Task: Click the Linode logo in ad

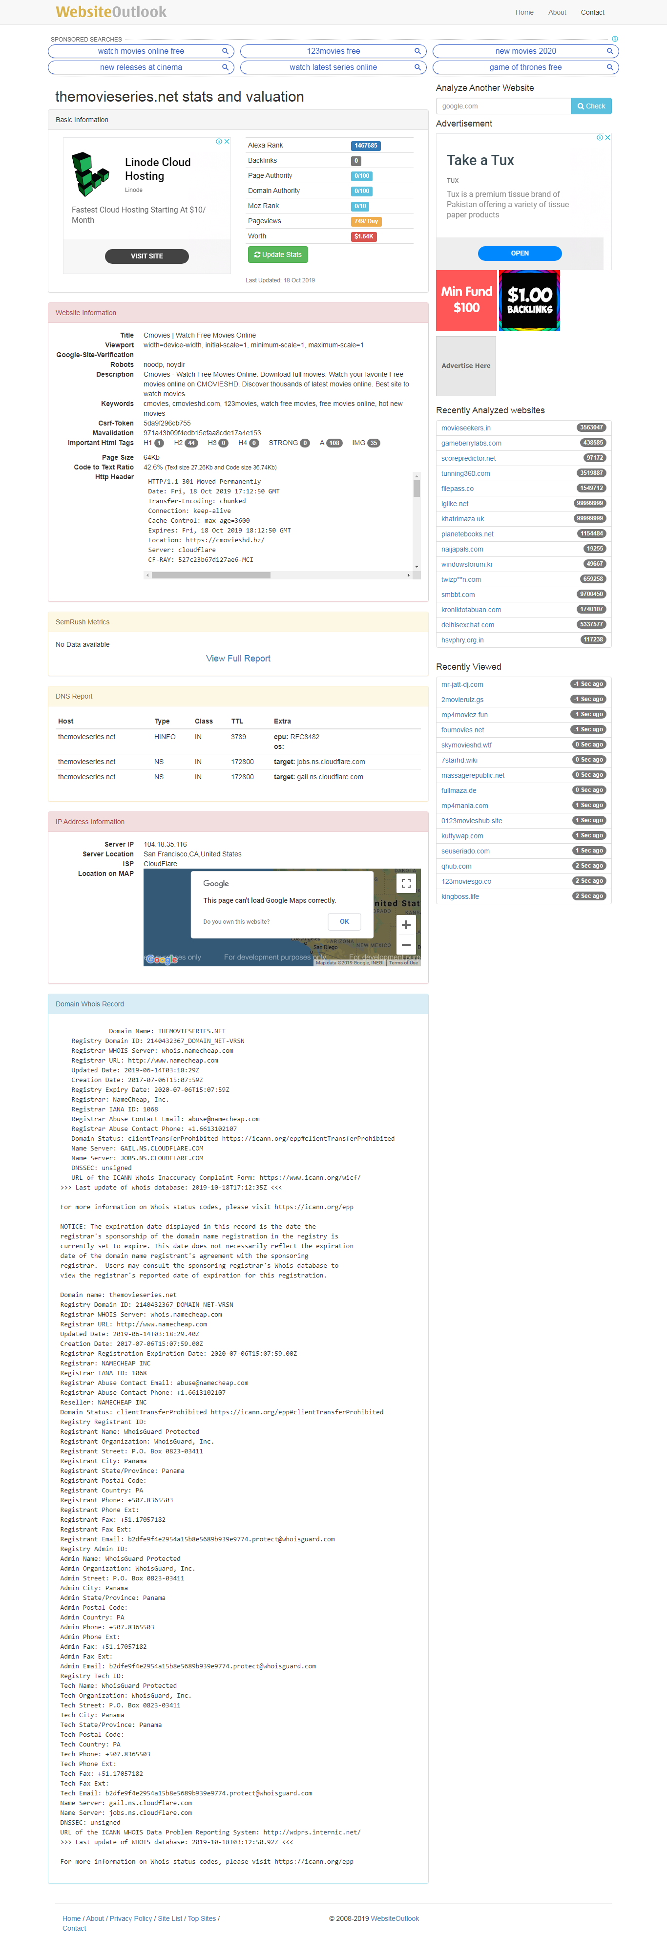Action: pyautogui.click(x=91, y=174)
